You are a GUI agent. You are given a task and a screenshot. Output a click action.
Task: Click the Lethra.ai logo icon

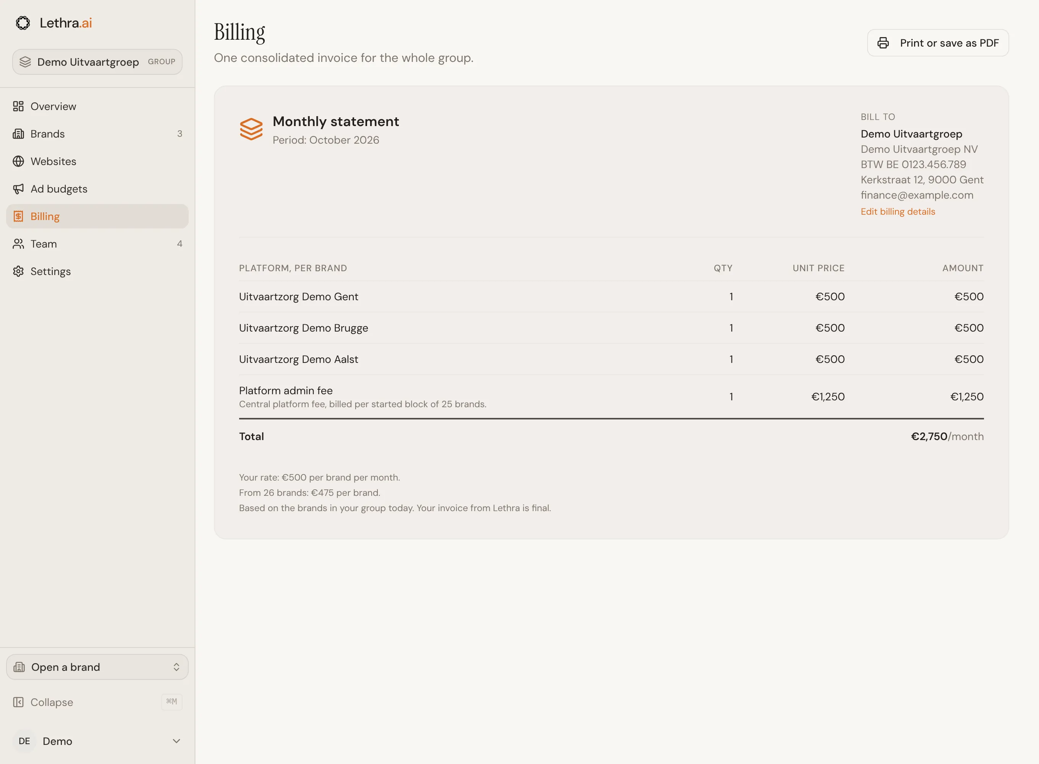click(x=23, y=23)
